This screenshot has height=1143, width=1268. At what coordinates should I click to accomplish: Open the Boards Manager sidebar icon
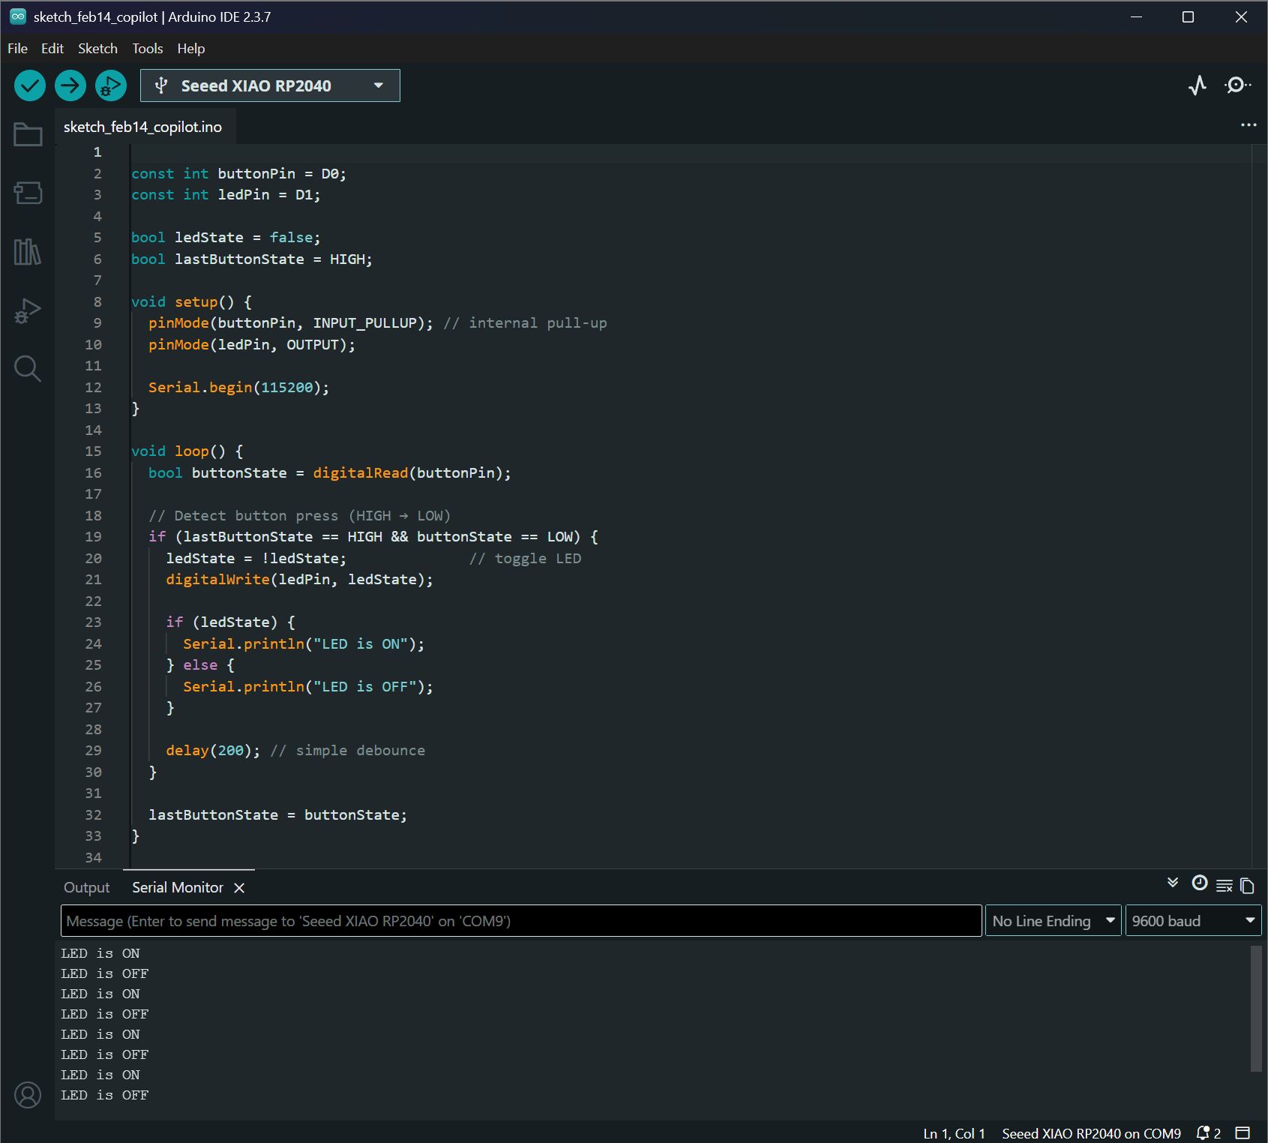28,193
